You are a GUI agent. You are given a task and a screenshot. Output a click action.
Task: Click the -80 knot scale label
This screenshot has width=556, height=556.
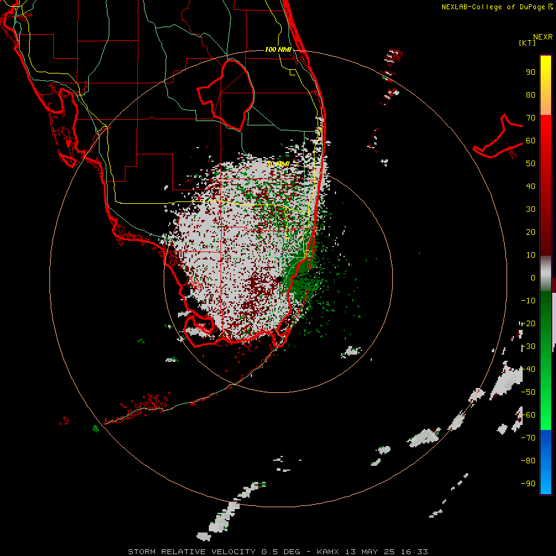click(x=528, y=461)
